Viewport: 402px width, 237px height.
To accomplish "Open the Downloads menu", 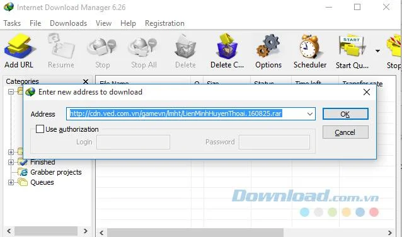I will (x=68, y=23).
